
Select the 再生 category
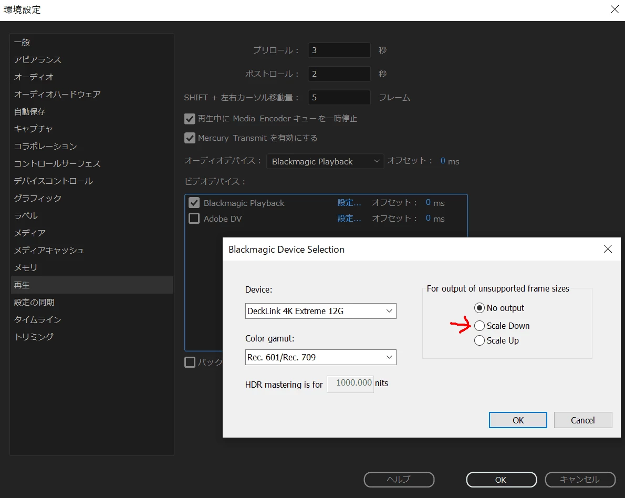[92, 285]
